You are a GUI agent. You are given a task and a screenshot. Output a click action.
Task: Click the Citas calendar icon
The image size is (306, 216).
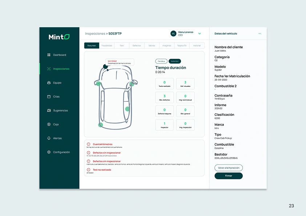click(x=49, y=97)
